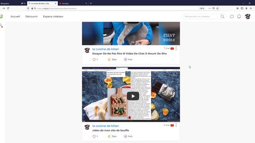This screenshot has height=143, width=255.
Task: Click YouTube icon on the 7 mai post
Action: tap(172, 48)
